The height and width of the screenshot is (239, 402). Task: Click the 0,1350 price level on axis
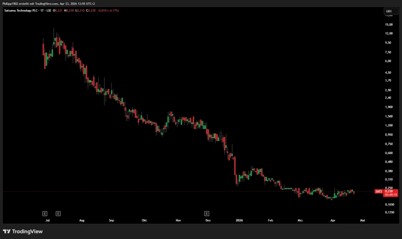pyautogui.click(x=389, y=212)
